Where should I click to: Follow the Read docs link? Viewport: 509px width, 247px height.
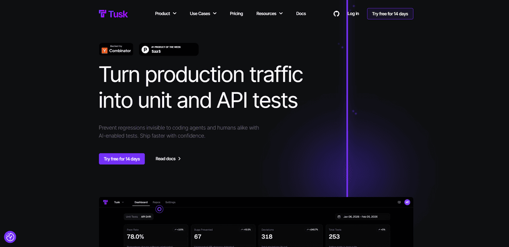pos(168,159)
